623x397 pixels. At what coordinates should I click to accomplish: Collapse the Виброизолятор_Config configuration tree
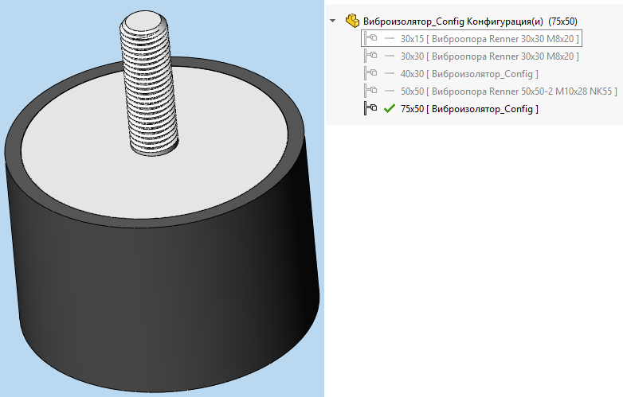click(332, 21)
